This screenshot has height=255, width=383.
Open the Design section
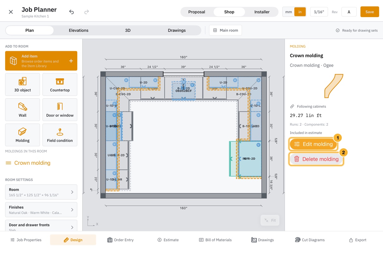coord(73,240)
